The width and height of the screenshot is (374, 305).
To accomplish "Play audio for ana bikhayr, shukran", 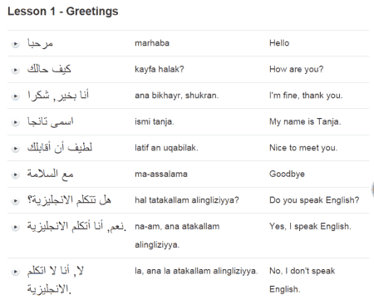I will pyautogui.click(x=16, y=96).
